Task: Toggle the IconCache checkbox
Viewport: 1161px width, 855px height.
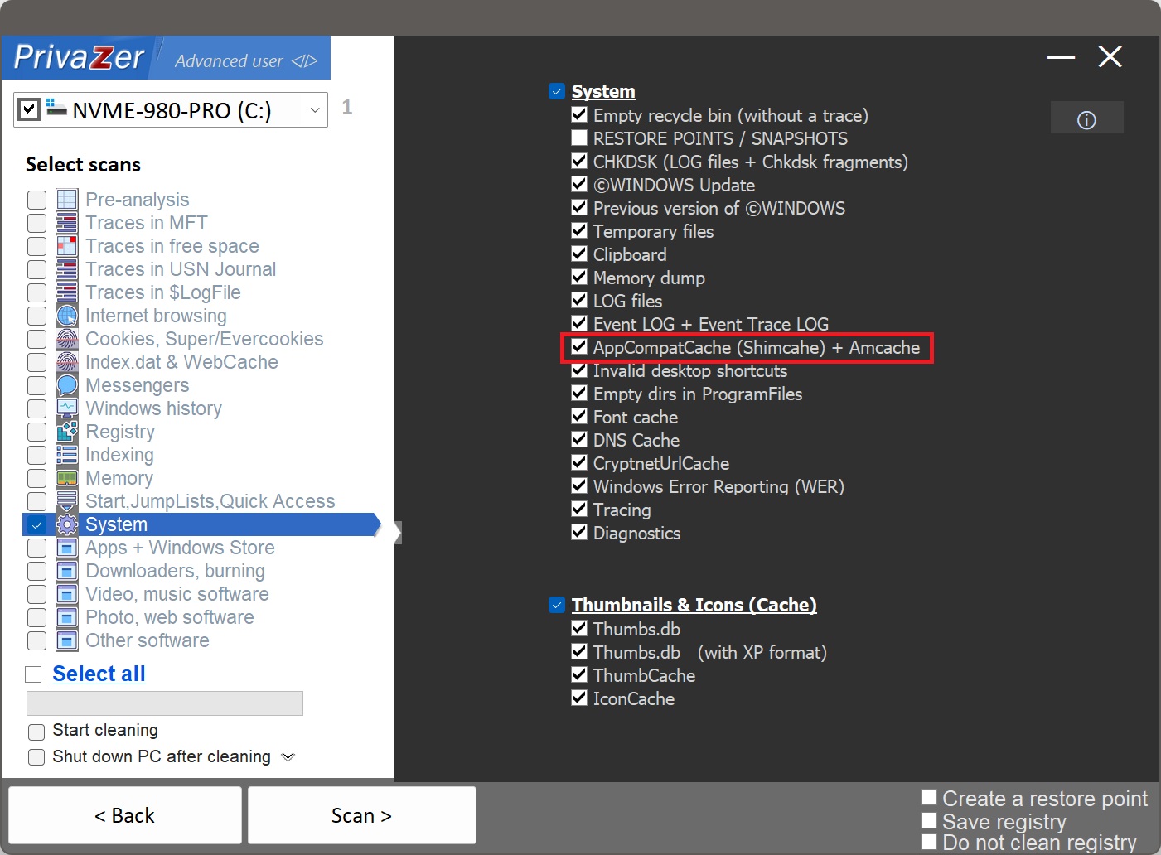Action: click(579, 698)
